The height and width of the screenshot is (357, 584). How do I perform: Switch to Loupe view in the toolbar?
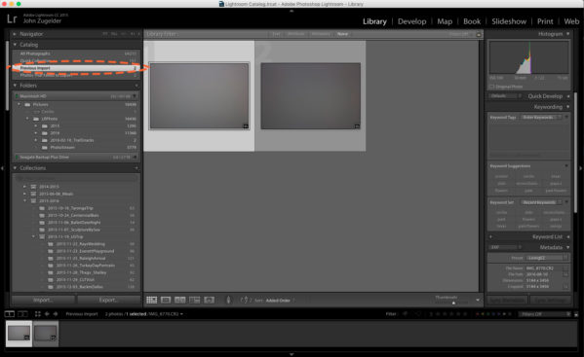[166, 301]
